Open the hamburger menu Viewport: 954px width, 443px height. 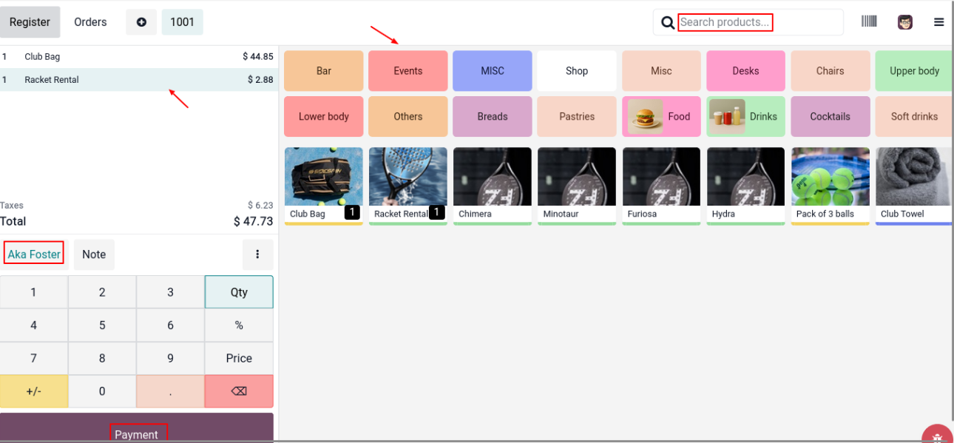[x=938, y=22]
